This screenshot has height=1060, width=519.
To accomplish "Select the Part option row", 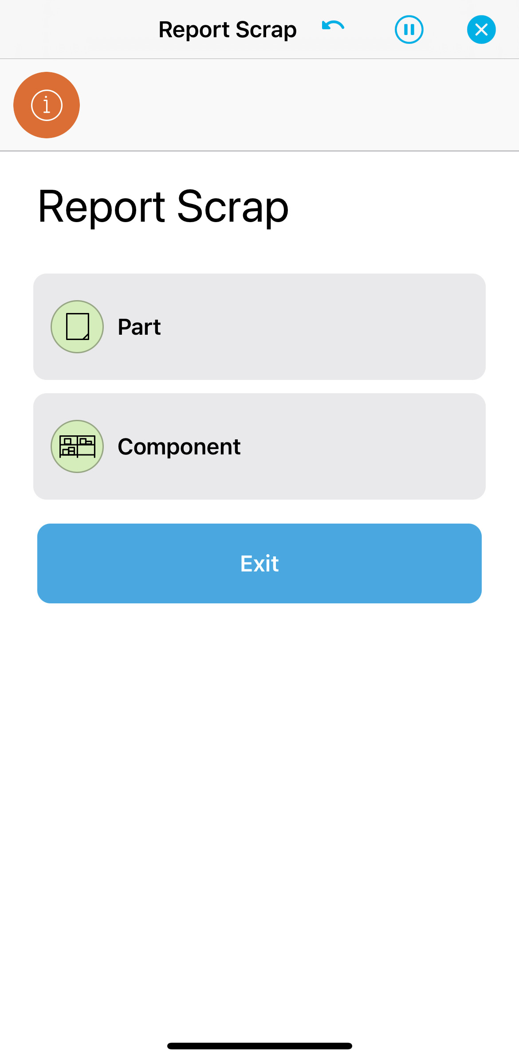I will [x=259, y=327].
